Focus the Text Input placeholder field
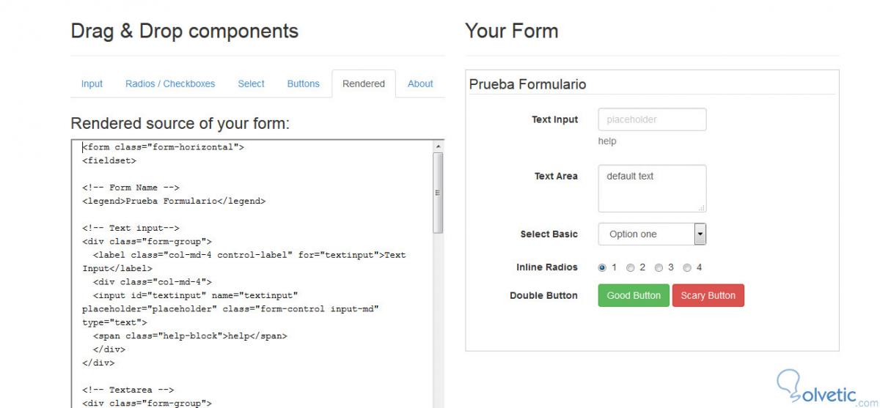Viewport: 880px width, 408px height. pyautogui.click(x=652, y=120)
